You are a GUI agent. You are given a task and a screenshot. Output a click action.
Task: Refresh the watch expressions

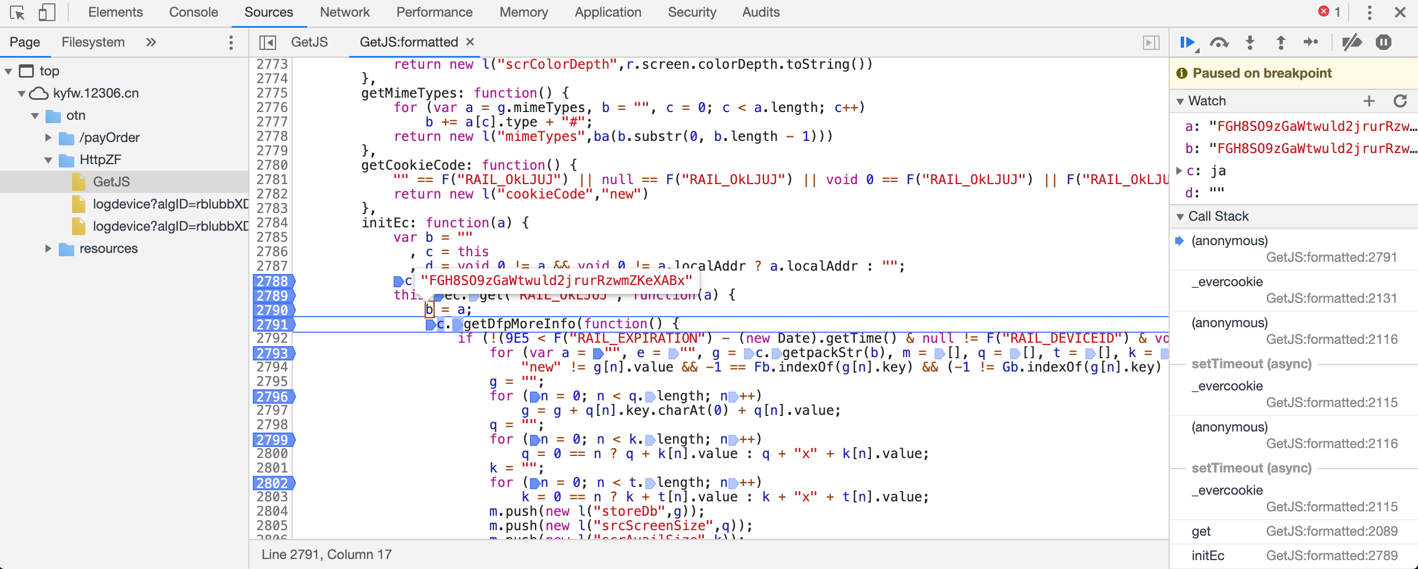pyautogui.click(x=1400, y=101)
